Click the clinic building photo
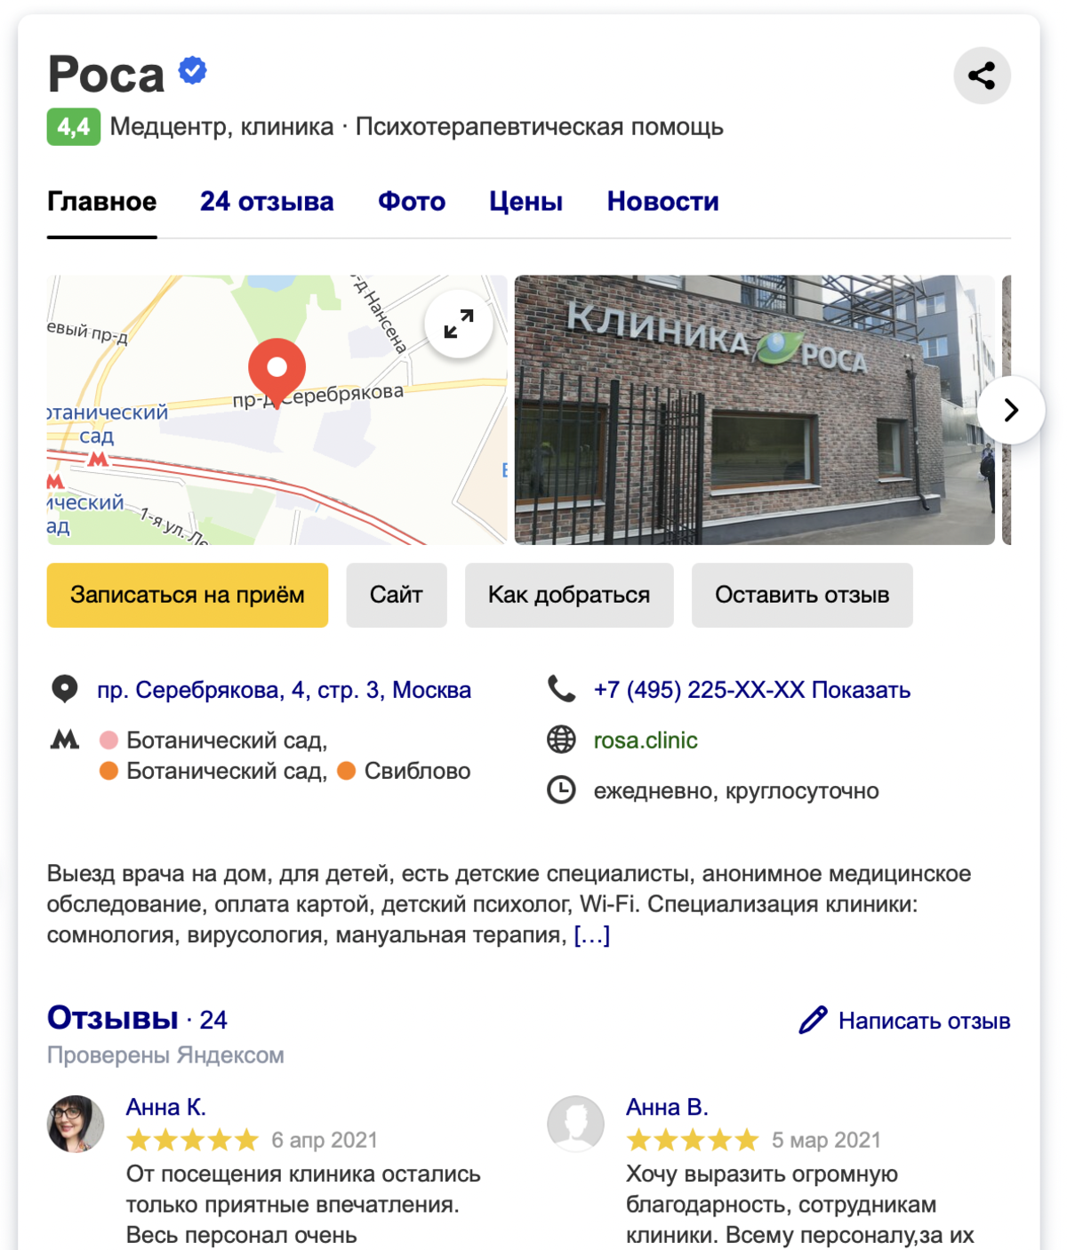 (x=755, y=410)
